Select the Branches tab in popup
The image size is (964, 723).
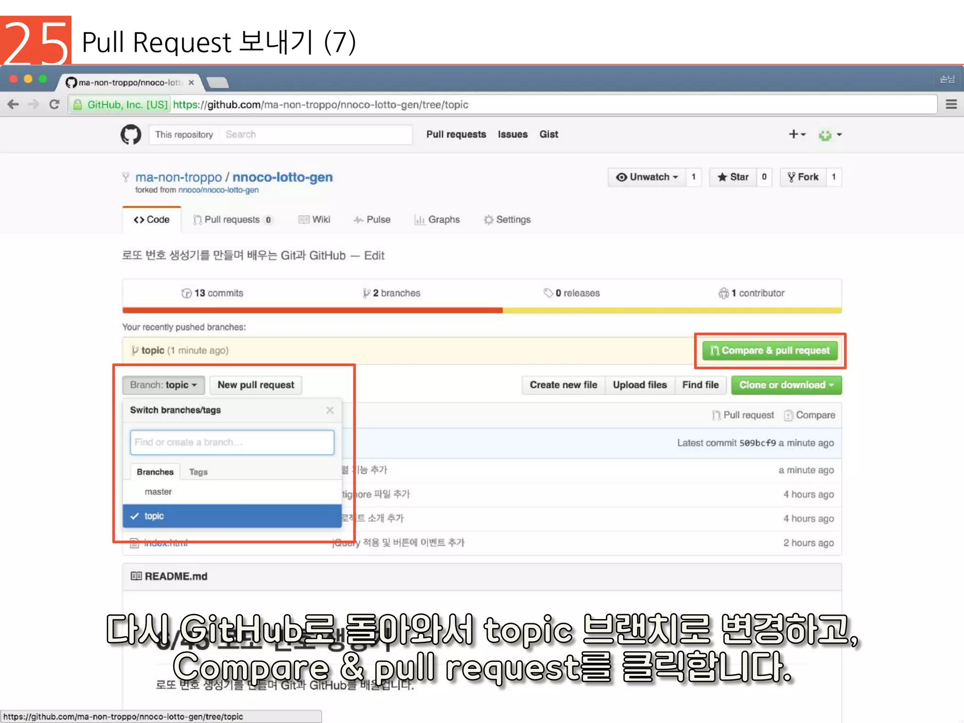(x=155, y=472)
